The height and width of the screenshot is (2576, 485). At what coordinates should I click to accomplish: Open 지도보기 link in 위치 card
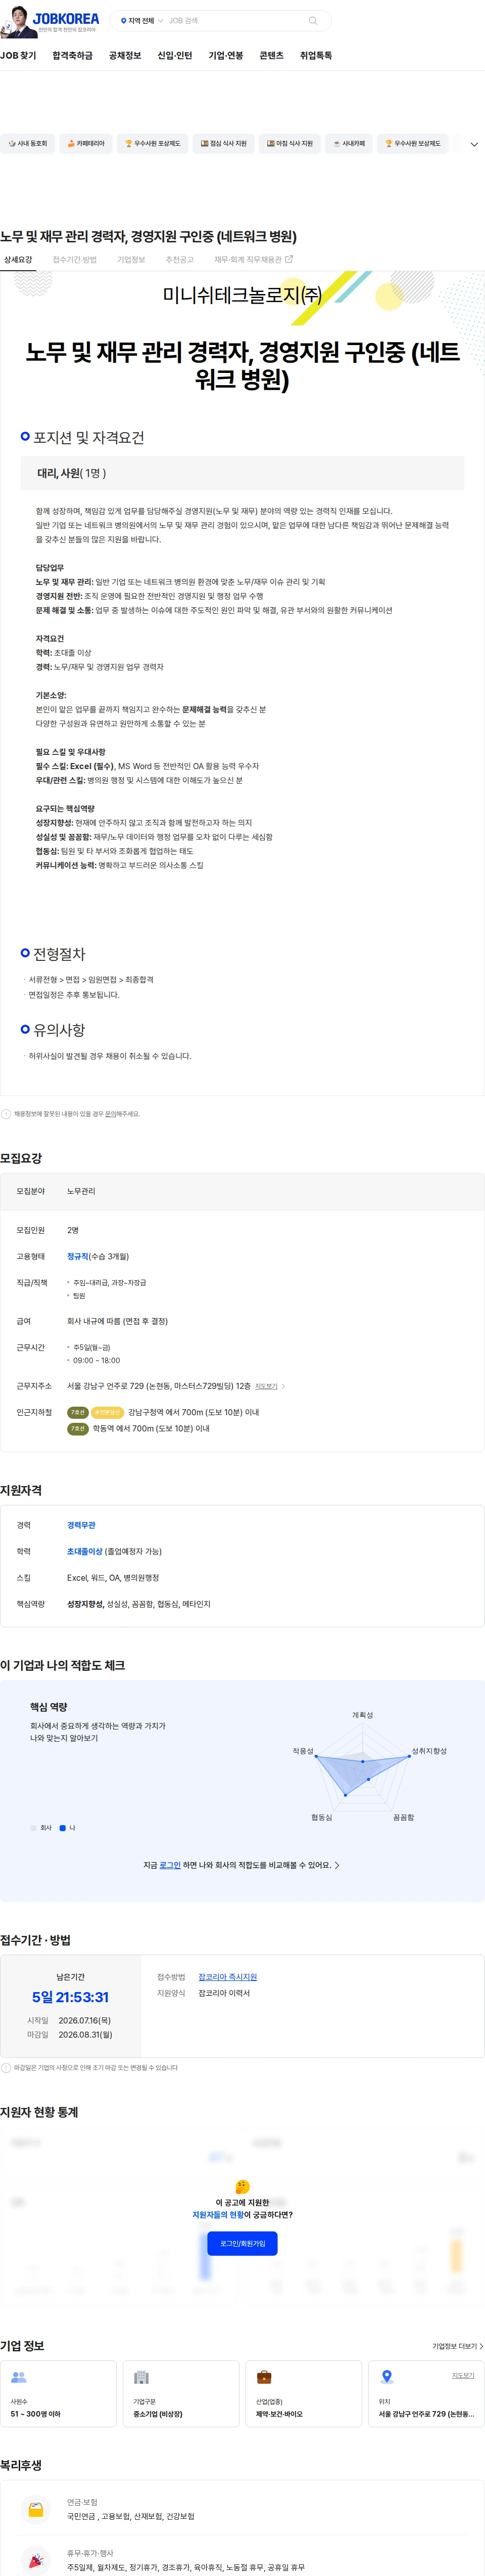click(463, 2376)
